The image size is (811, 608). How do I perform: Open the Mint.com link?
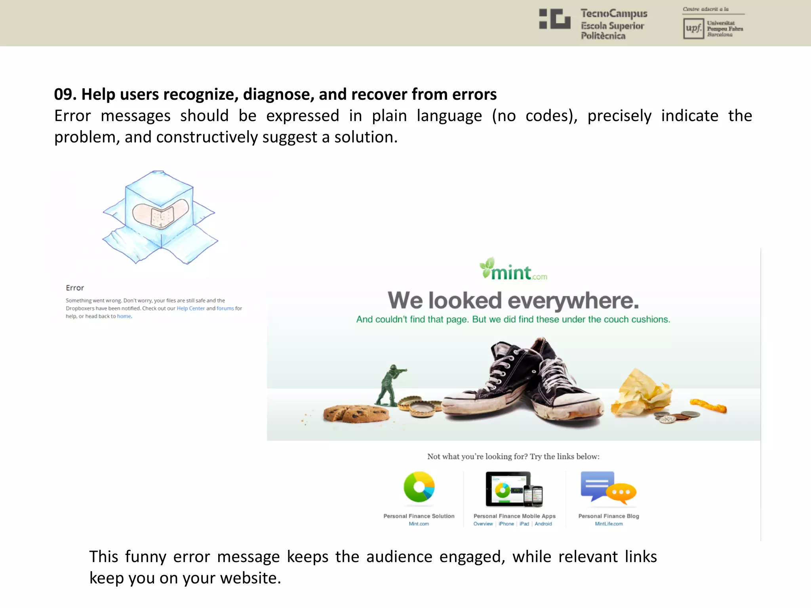[419, 524]
